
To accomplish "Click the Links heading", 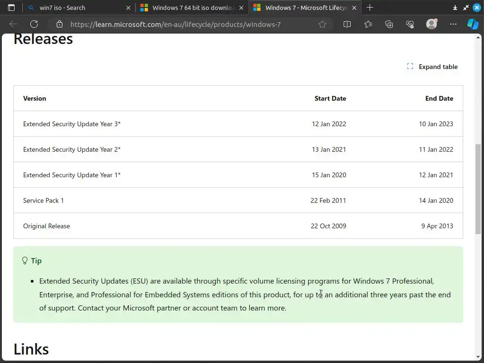I will tap(31, 349).
